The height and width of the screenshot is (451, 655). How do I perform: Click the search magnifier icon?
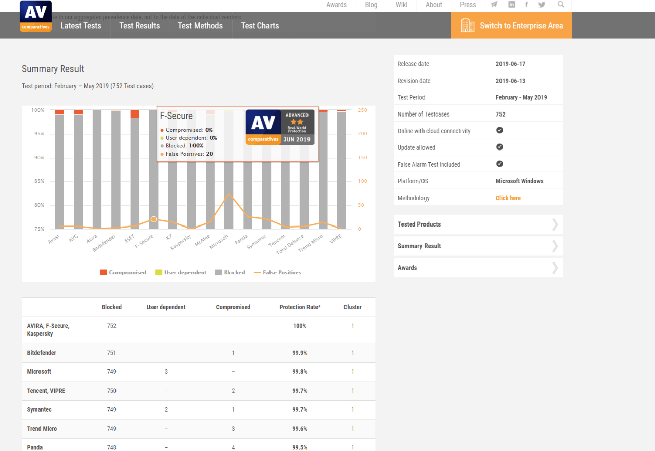tap(561, 5)
